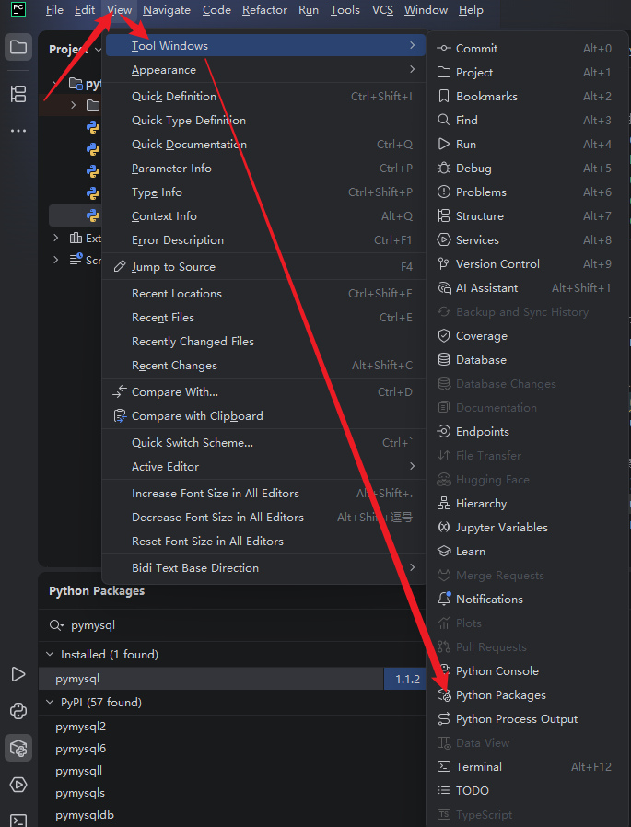
Task: Expand the External Libraries tree node
Action: click(x=56, y=238)
